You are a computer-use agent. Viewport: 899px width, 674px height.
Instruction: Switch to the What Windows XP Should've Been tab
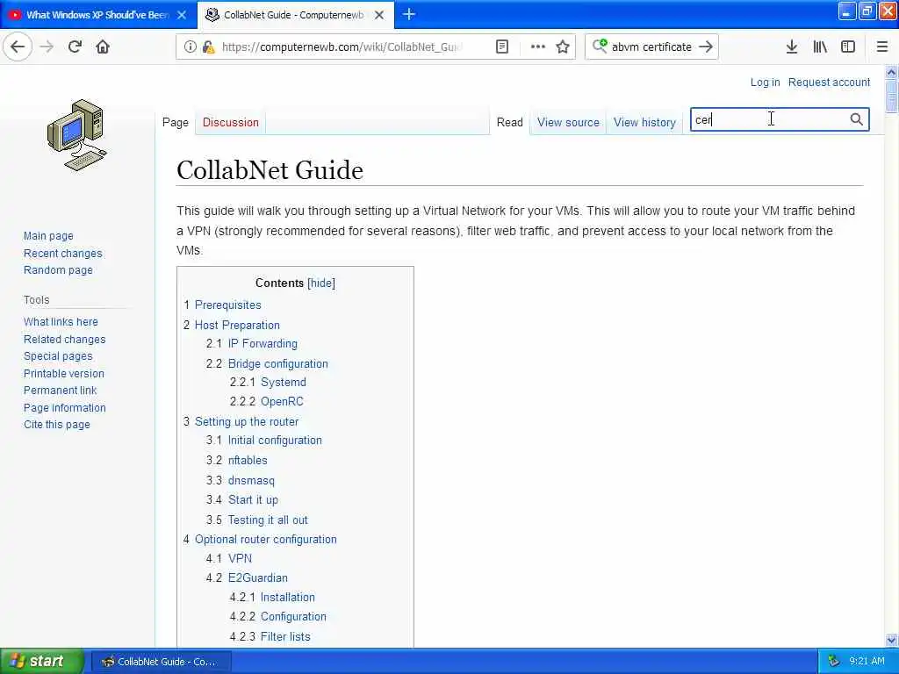click(98, 15)
